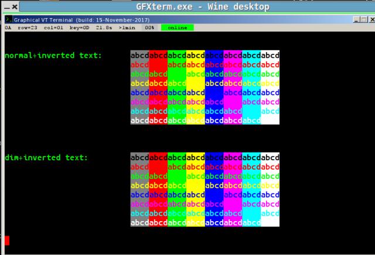375x255 pixels.
Task: Click the 21.8s timer in status bar
Action: [104, 27]
